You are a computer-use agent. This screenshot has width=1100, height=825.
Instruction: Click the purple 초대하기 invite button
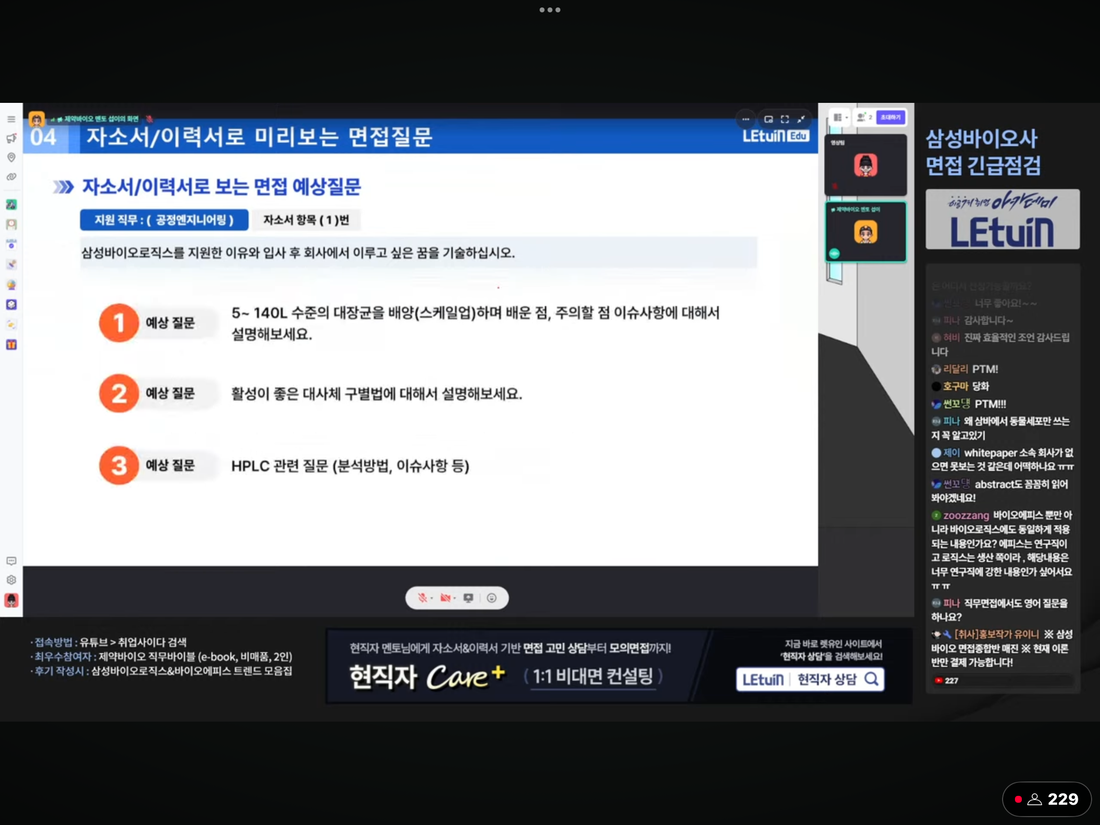tap(890, 118)
